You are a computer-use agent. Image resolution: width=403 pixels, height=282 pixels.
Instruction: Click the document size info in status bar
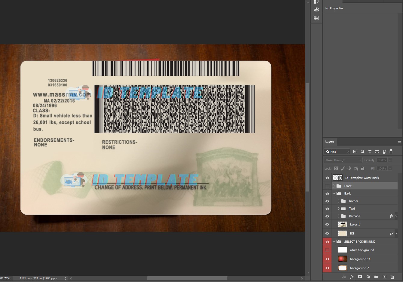point(38,278)
